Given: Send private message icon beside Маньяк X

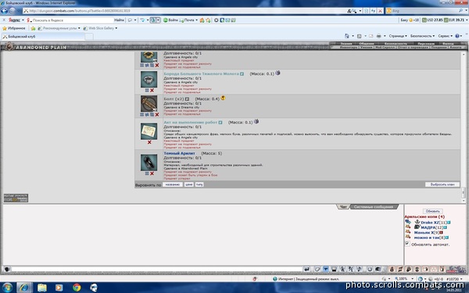Looking at the screenshot, I should (x=408, y=232).
